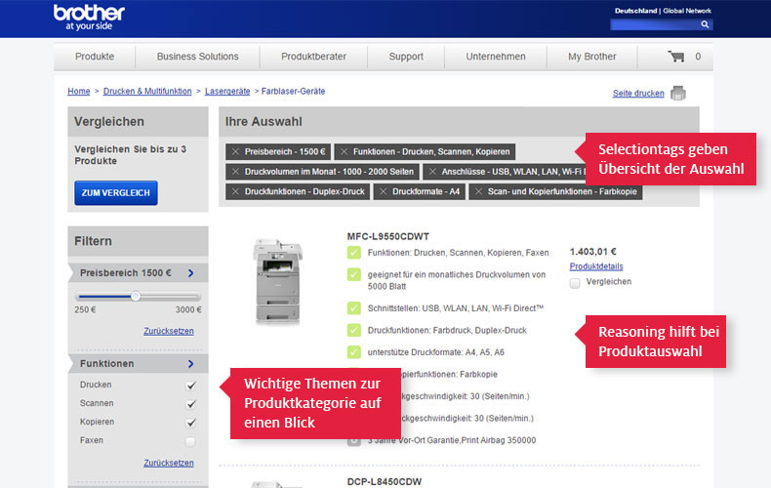Click the MFC-L9550CDWT printer image
Image resolution: width=771 pixels, height=488 pixels.
coord(277,281)
